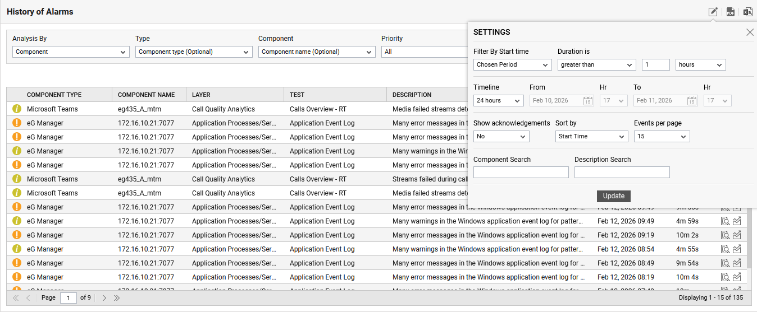Viewport: 757px width, 312px height.
Task: Open Events per page dropdown
Action: pyautogui.click(x=662, y=137)
